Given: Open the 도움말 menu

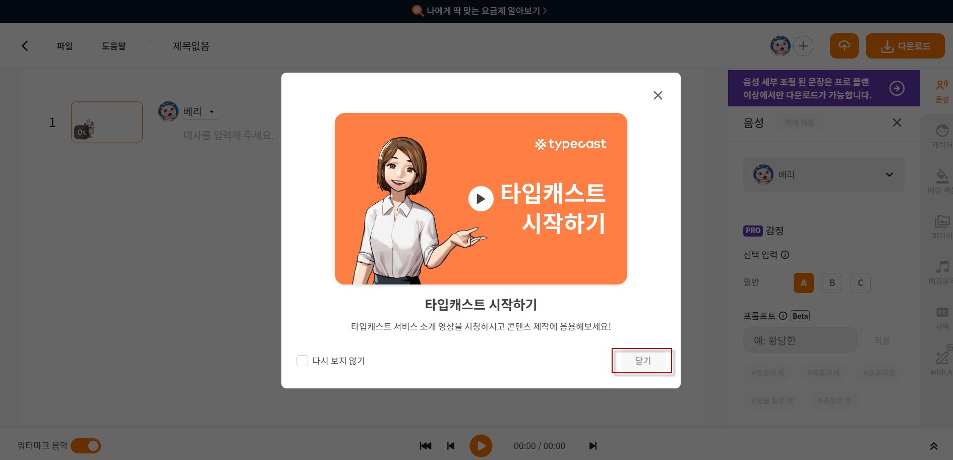Looking at the screenshot, I should pos(114,46).
